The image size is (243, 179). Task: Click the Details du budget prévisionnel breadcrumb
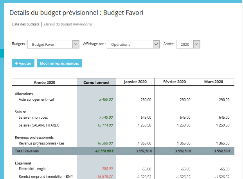click(x=68, y=24)
